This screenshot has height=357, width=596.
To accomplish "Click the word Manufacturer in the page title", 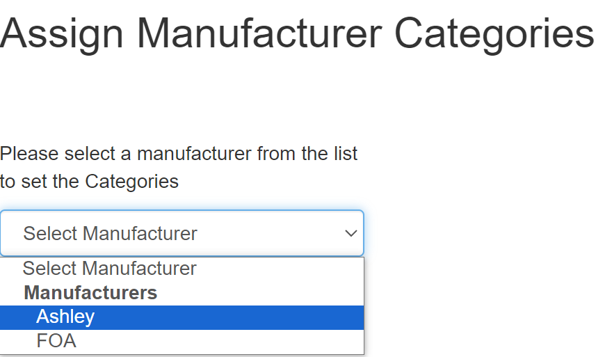I will pos(259,33).
